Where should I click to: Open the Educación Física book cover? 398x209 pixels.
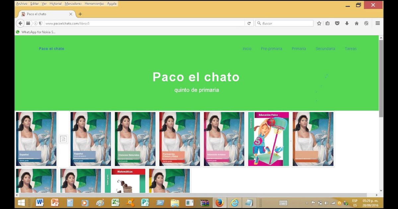pos(269,139)
